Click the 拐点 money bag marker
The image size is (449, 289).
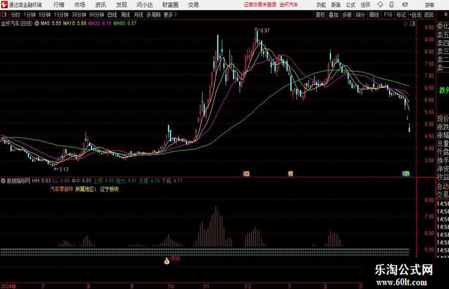(167, 261)
